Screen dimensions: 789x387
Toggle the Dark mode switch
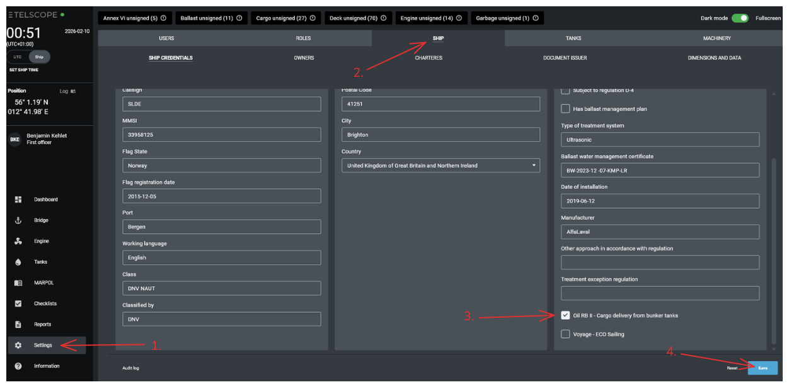(740, 18)
